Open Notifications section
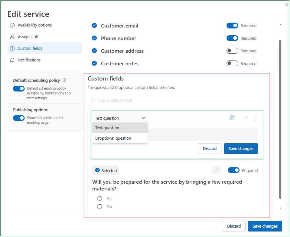The width and height of the screenshot is (290, 237). 44,60
